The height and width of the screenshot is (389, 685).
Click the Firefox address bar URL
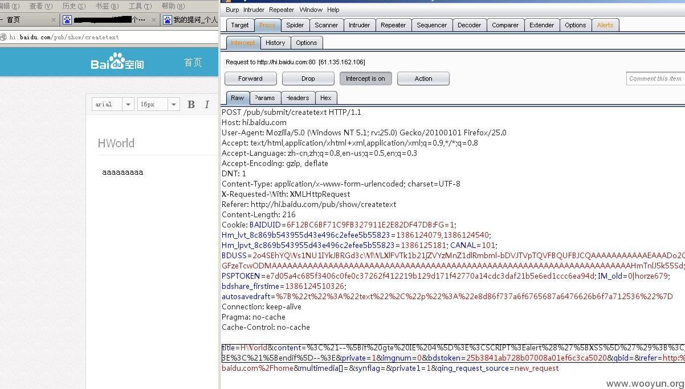(x=64, y=37)
